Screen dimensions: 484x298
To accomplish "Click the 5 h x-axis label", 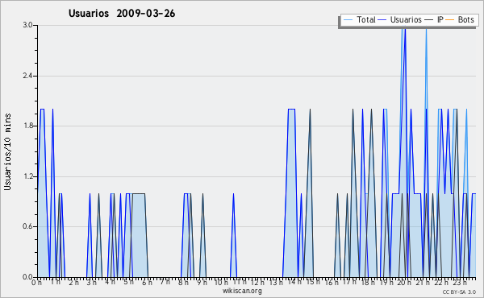I will point(128,282).
